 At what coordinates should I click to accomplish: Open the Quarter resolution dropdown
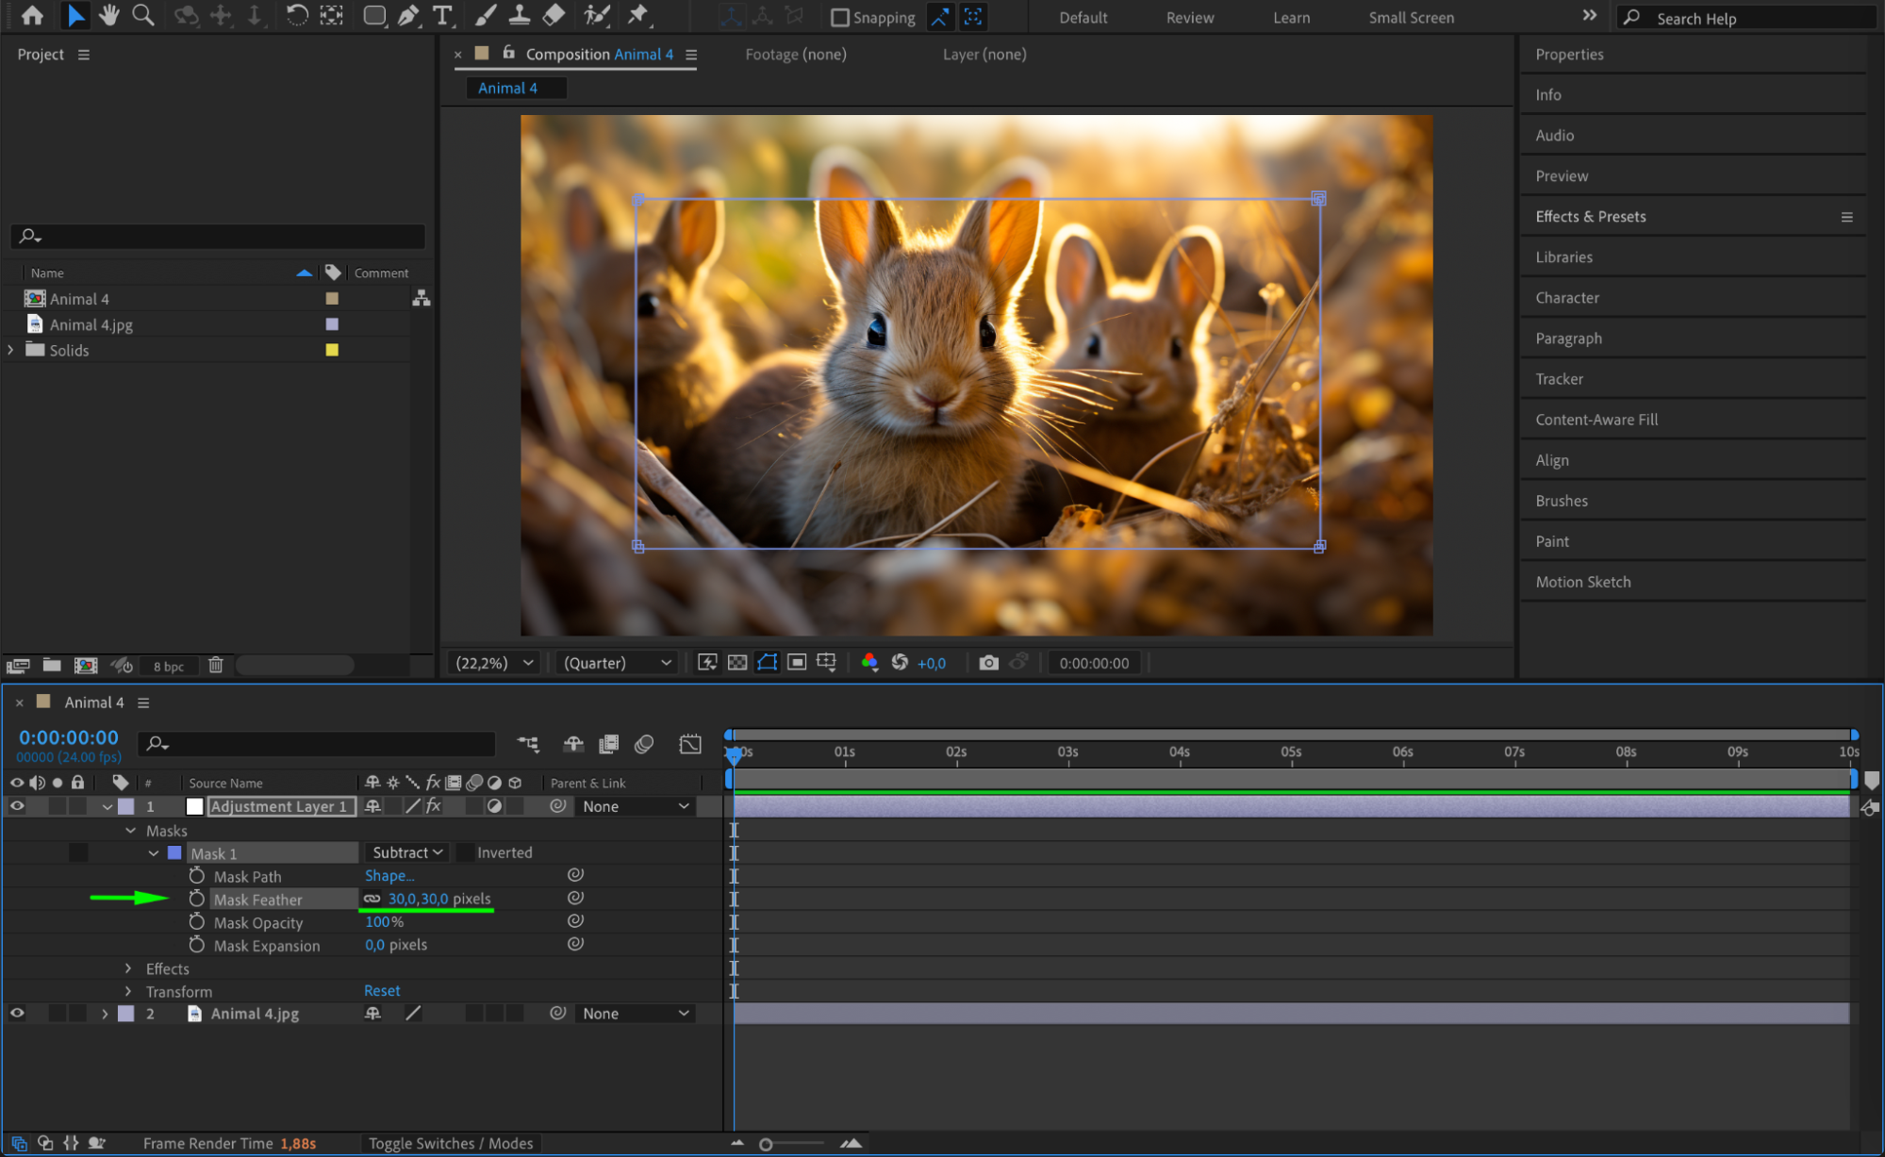(617, 663)
